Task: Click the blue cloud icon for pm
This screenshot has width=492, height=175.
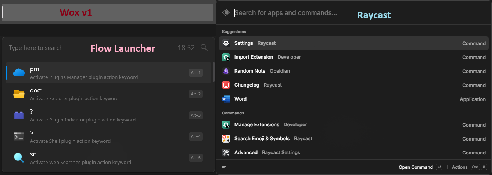Action: pyautogui.click(x=19, y=73)
